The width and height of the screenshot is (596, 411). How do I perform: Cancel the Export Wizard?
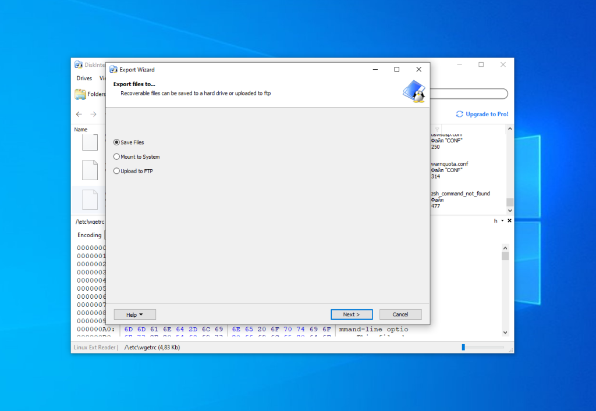[400, 314]
